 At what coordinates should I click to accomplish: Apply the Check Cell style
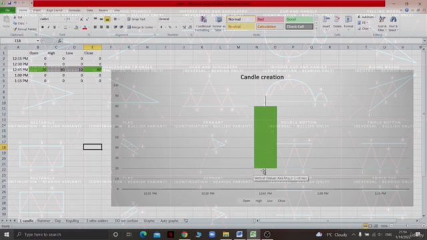(x=300, y=27)
